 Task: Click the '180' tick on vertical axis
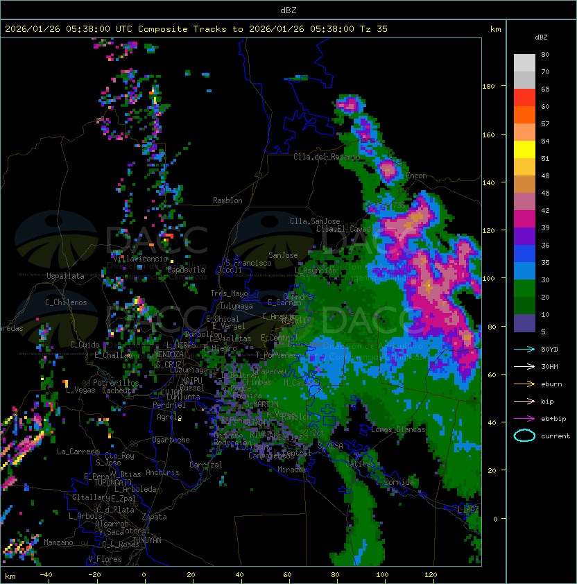click(488, 87)
